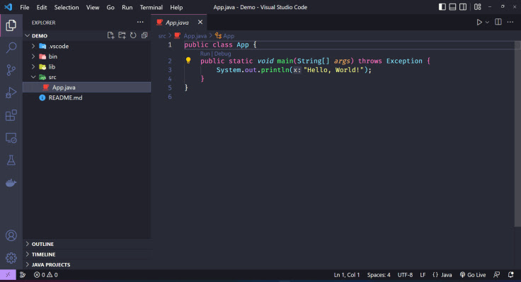Open the Extensions view
The height and width of the screenshot is (282, 521).
coord(11,115)
